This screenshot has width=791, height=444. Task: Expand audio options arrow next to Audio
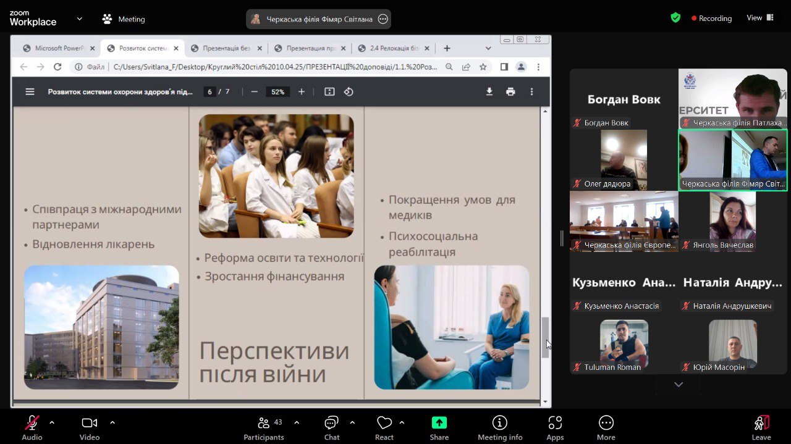tap(52, 423)
